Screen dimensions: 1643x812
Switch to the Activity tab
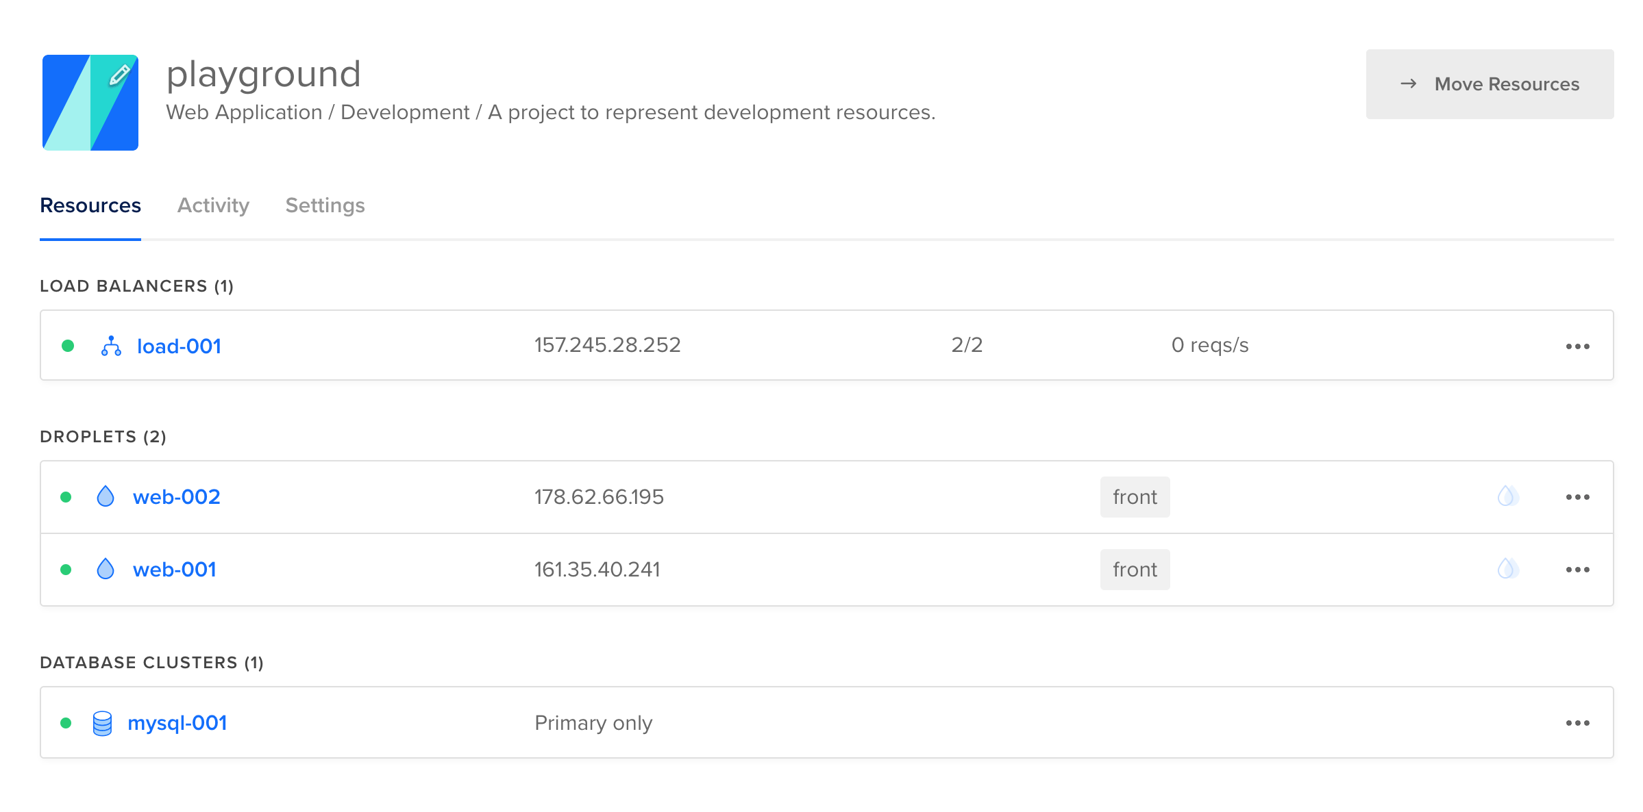(x=213, y=205)
